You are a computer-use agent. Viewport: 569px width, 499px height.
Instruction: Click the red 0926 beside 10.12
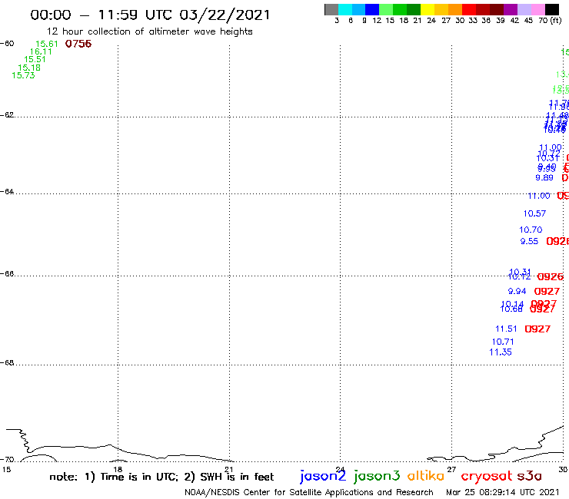[x=551, y=277]
